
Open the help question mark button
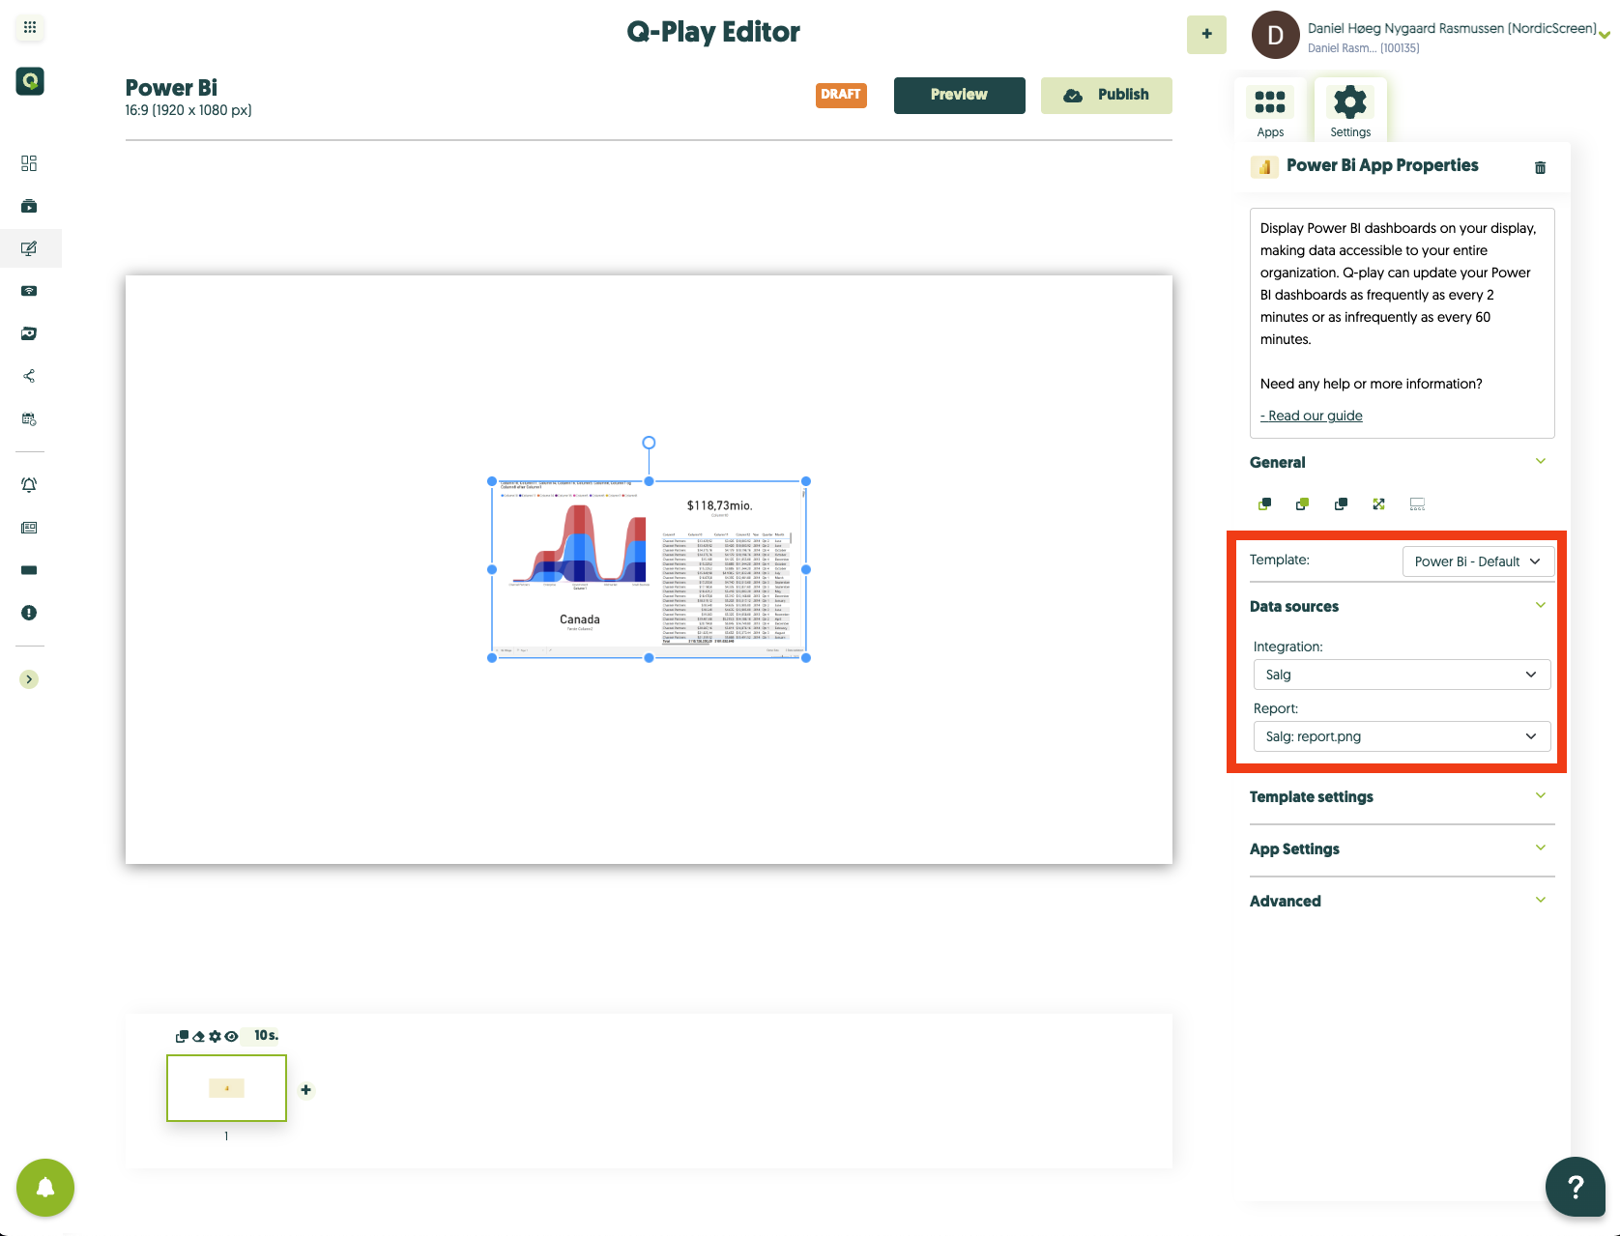coord(1576,1187)
